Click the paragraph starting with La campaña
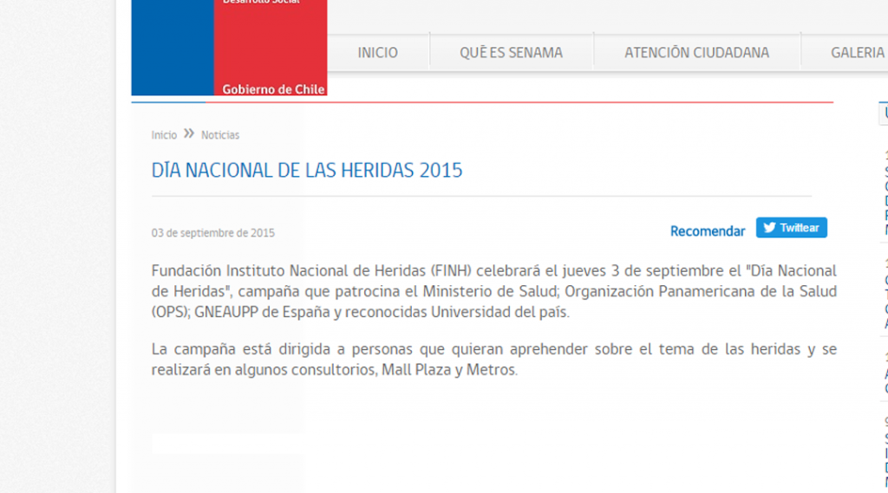 [x=493, y=360]
